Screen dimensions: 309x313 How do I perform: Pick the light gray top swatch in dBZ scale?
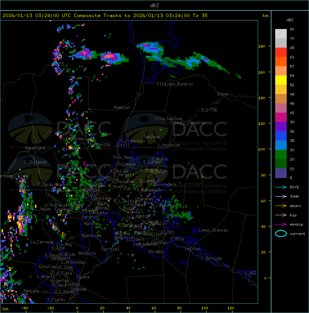point(281,33)
